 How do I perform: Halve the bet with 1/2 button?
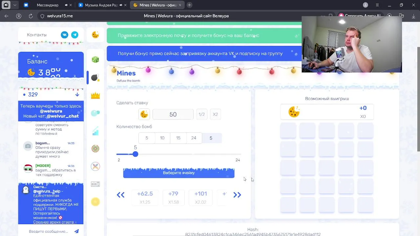point(201,114)
